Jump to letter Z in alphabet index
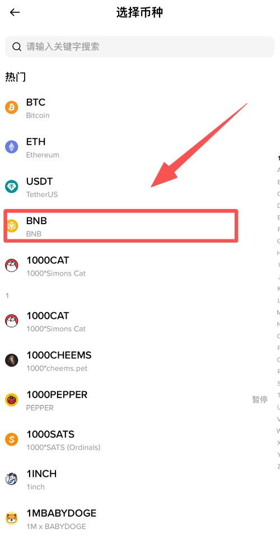280x547 pixels. click(x=278, y=466)
